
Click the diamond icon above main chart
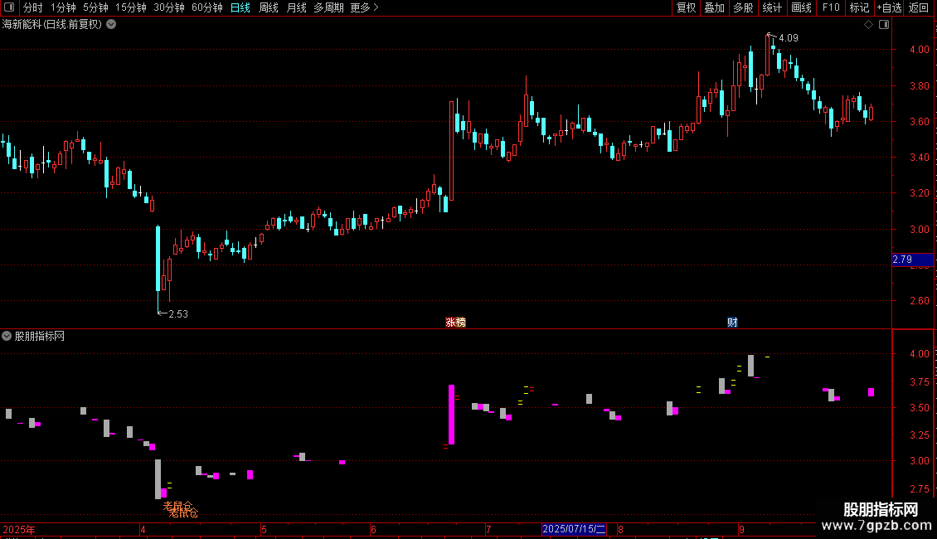pyautogui.click(x=869, y=25)
